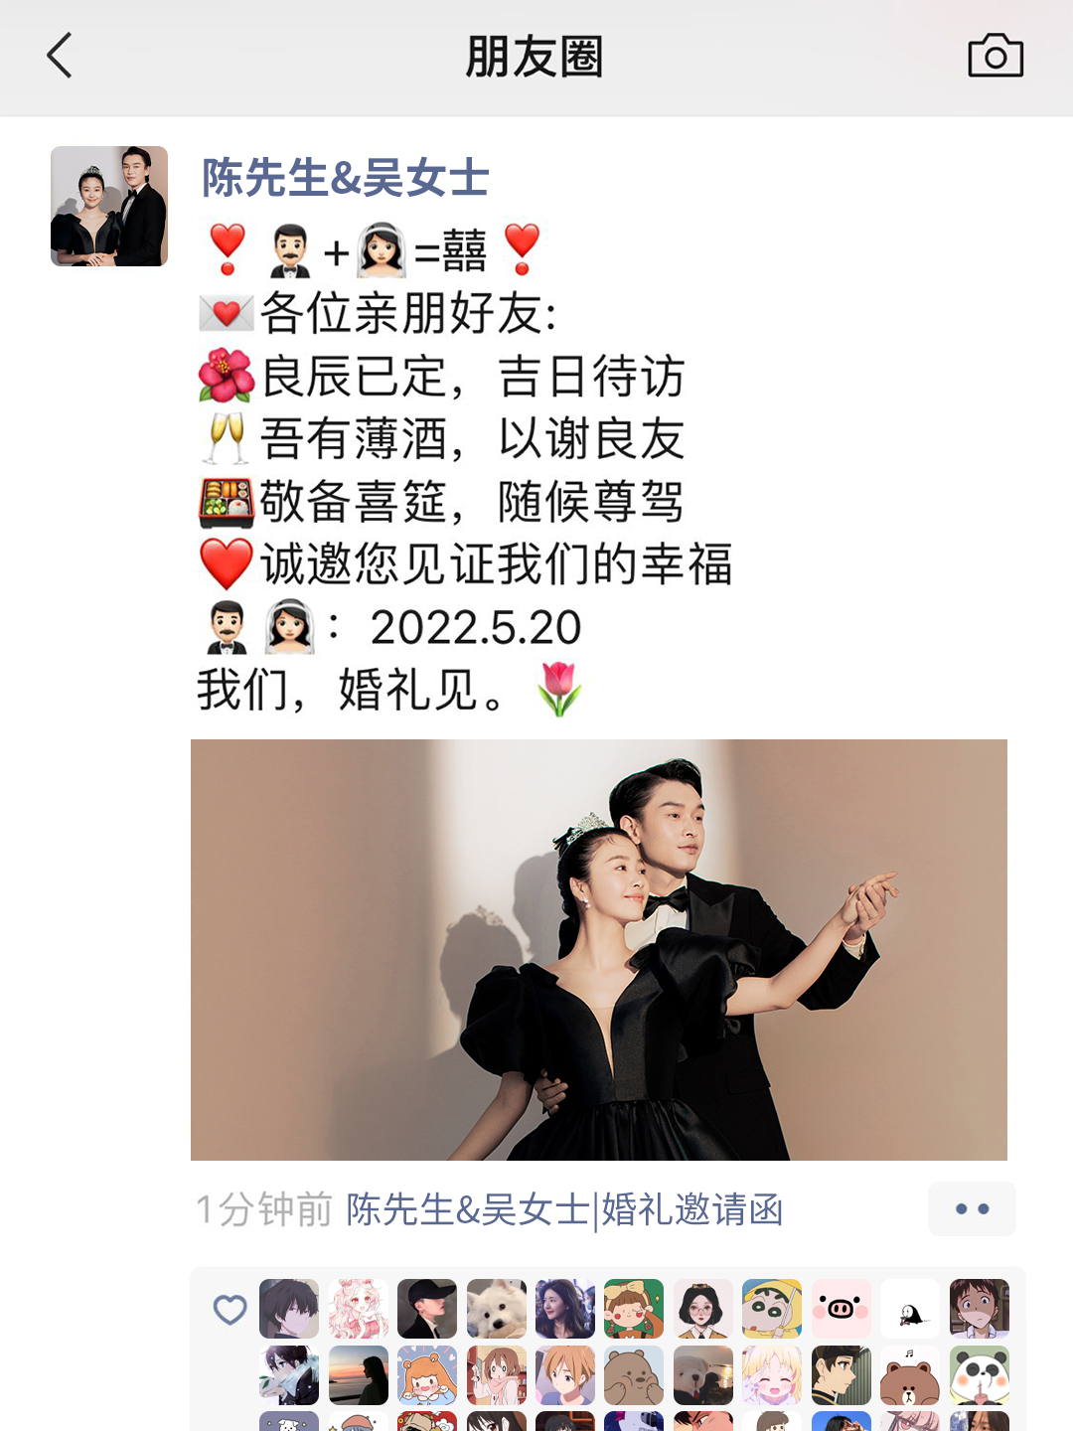
Task: Tap the pink-haired anime girl avatar
Action: pyautogui.click(x=359, y=1309)
